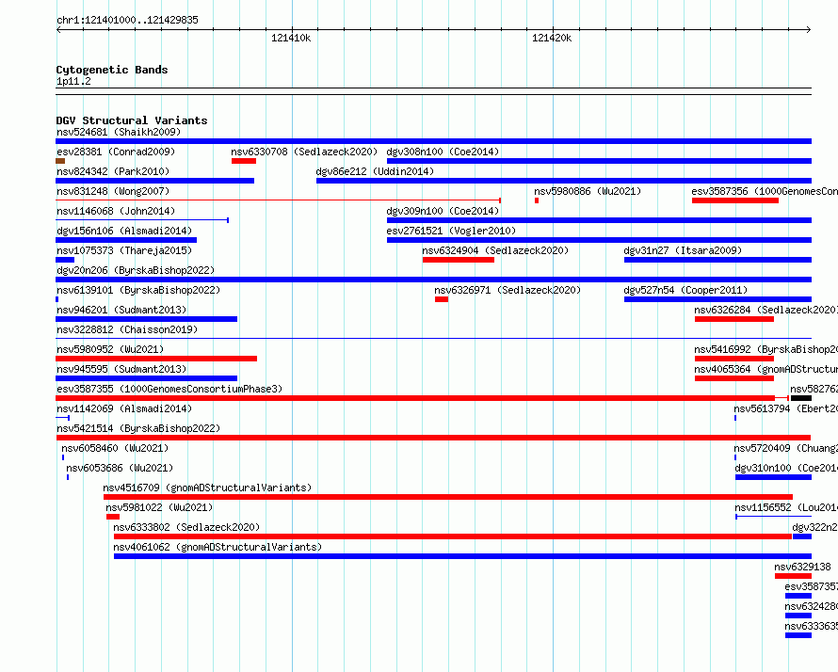Open dgv310n100 variant label
The height and width of the screenshot is (672, 838).
click(786, 468)
